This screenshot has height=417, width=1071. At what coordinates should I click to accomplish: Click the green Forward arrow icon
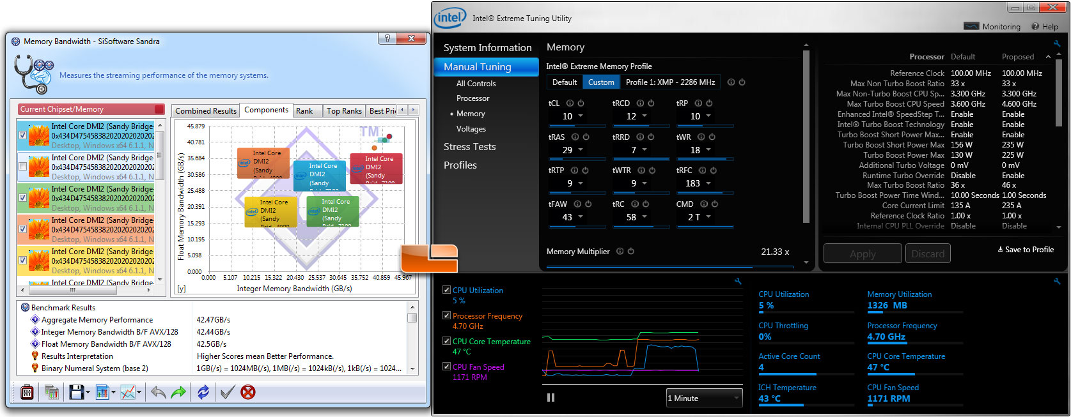[179, 392]
